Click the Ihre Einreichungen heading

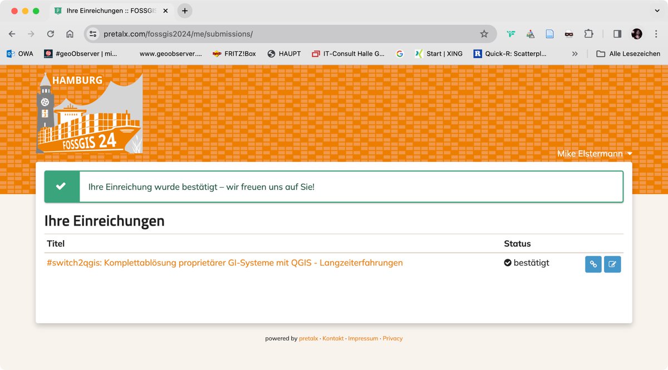point(105,221)
